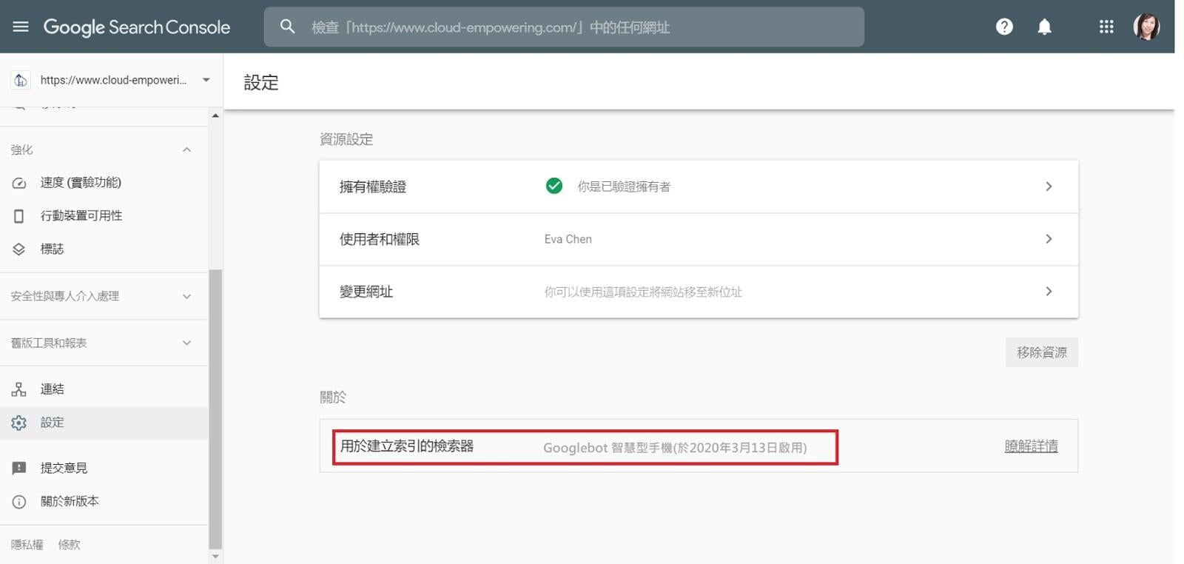
Task: Open the help question mark icon
Action: pos(1004,27)
